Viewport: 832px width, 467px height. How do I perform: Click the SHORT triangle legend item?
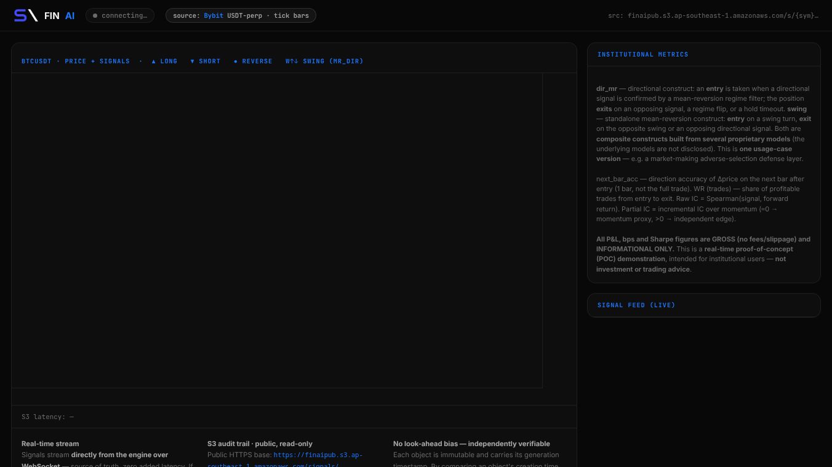(206, 61)
